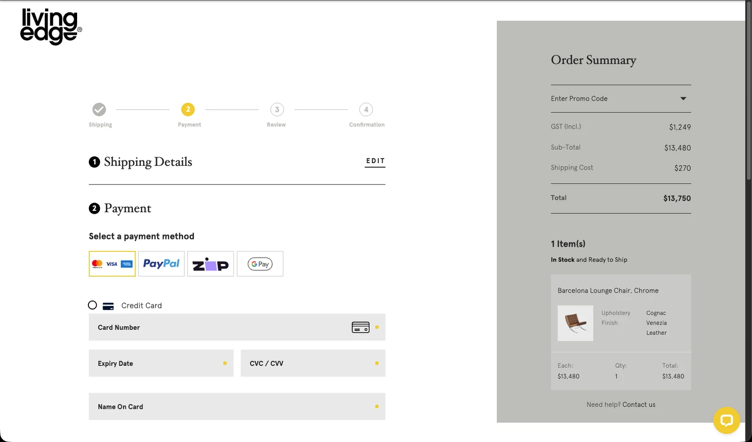
Task: Click the Confirmation step label
Action: point(367,125)
